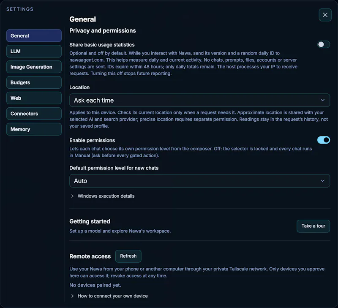The width and height of the screenshot is (338, 308).
Task: Expand Windows execution details
Action: click(x=103, y=196)
